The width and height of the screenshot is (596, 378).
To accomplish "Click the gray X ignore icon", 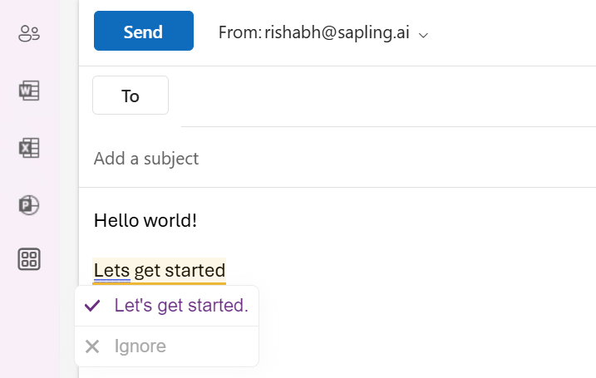I will coord(92,346).
